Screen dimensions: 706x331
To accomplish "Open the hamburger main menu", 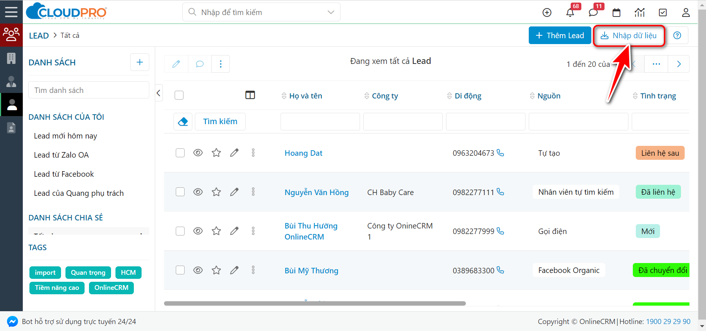I will tap(11, 12).
